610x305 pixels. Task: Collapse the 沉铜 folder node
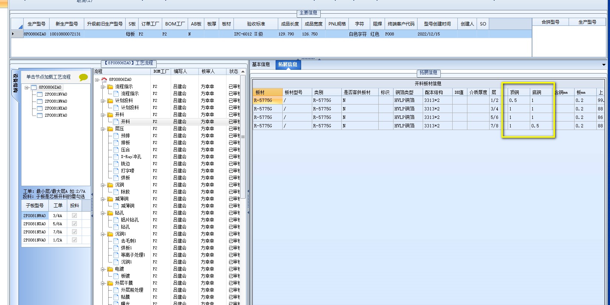pos(103,185)
